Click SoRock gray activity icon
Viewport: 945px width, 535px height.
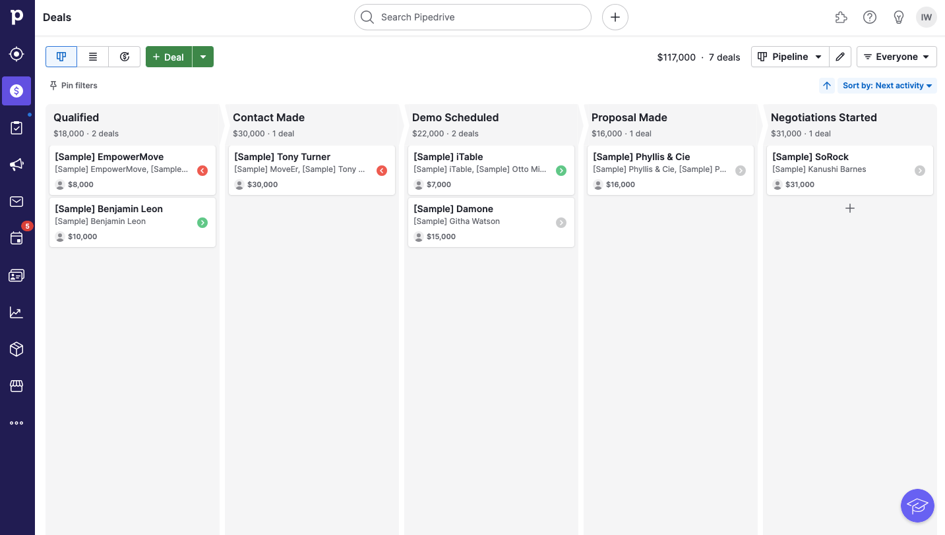click(x=920, y=171)
